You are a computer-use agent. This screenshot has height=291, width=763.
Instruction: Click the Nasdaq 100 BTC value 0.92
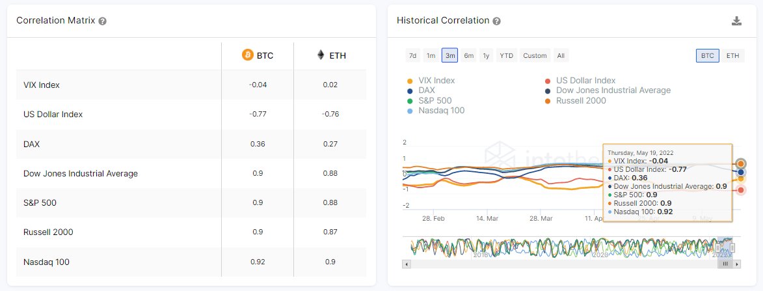[x=258, y=262]
